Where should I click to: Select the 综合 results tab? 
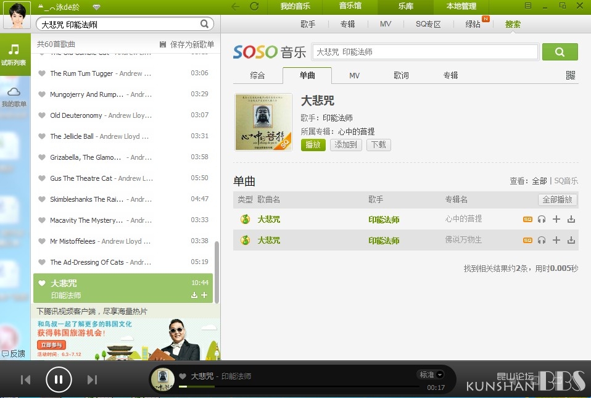point(257,75)
